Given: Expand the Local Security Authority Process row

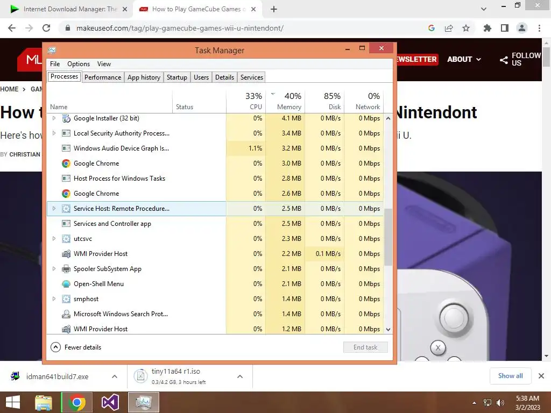Looking at the screenshot, I should click(54, 133).
